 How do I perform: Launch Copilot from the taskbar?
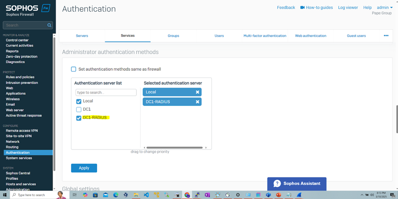tap(85, 195)
